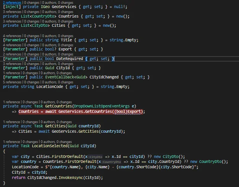The image size is (239, 187).
Task: Click {country.ShortCode} in the interpolated string
Action: pyautogui.click(x=137, y=167)
